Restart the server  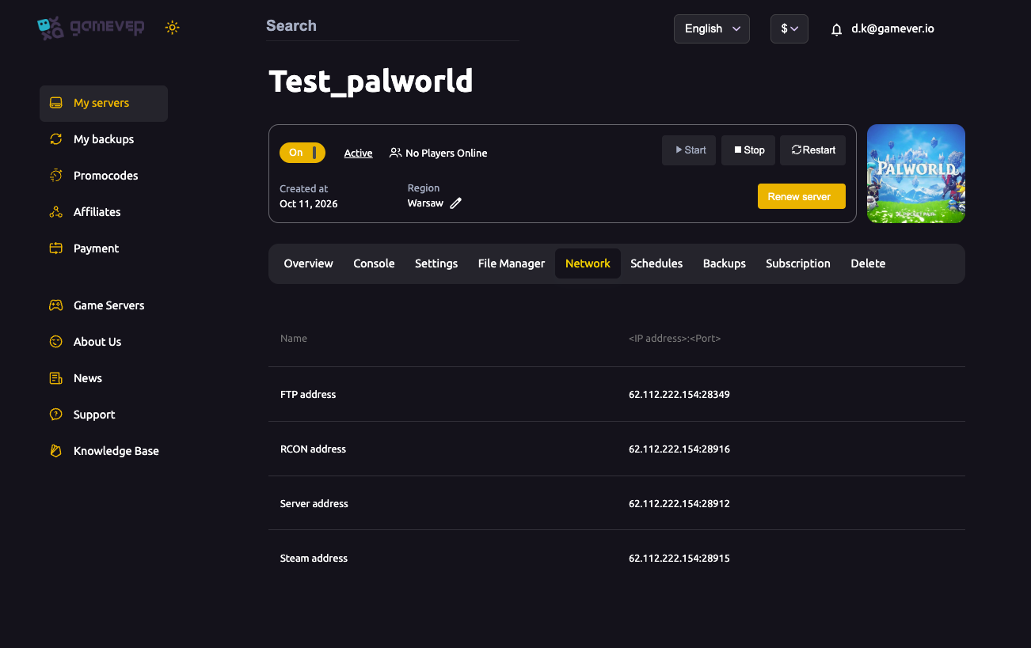pyautogui.click(x=812, y=150)
